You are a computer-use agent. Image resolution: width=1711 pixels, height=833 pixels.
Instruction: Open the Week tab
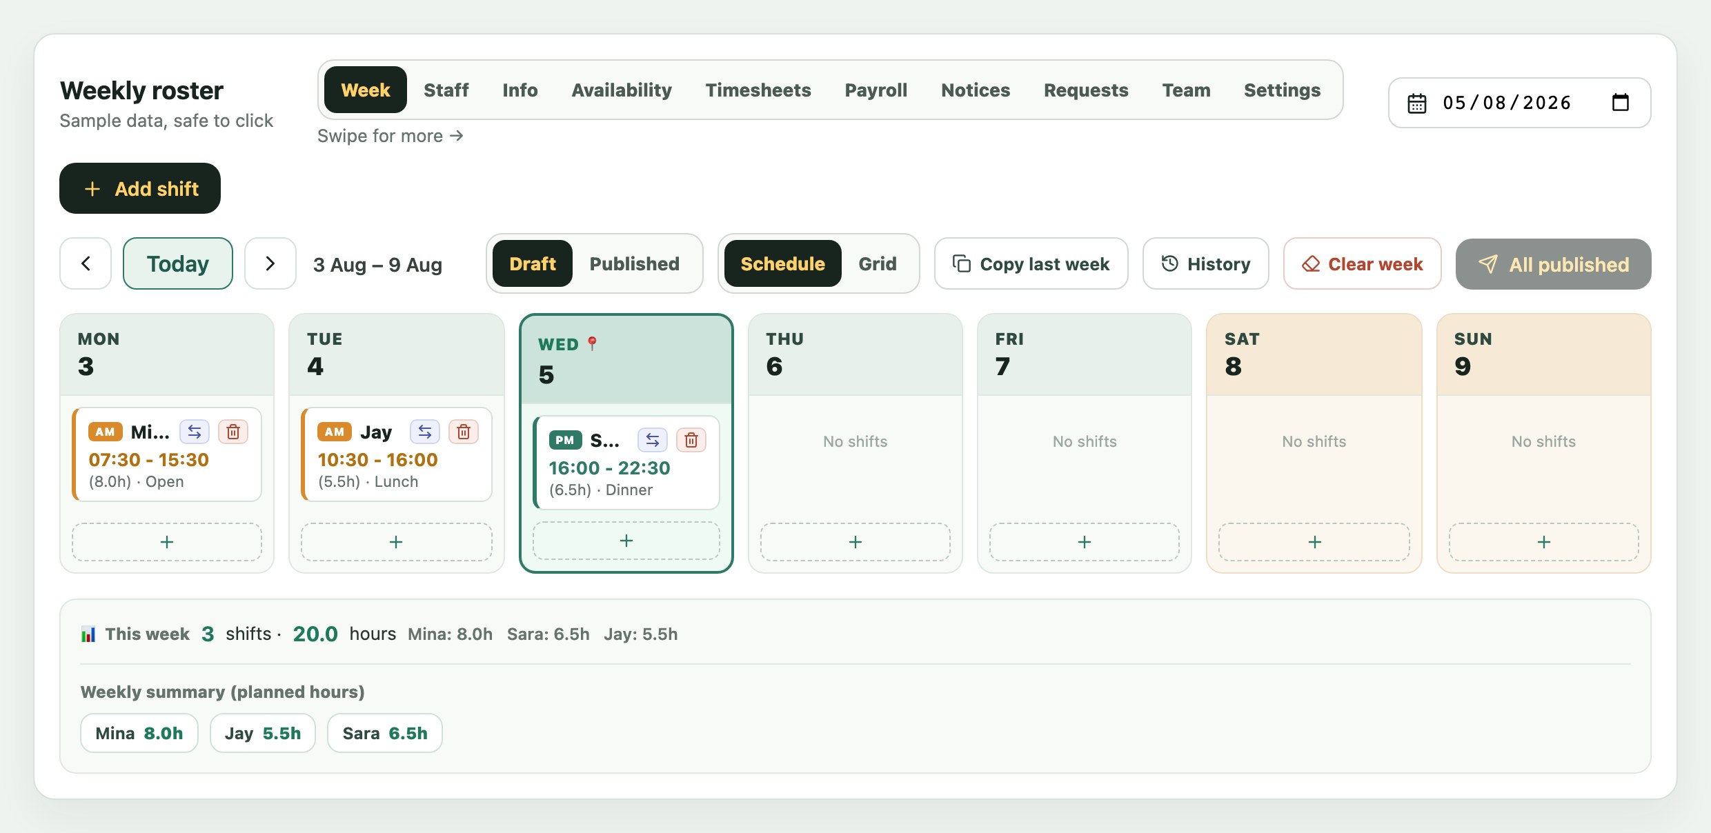point(366,90)
